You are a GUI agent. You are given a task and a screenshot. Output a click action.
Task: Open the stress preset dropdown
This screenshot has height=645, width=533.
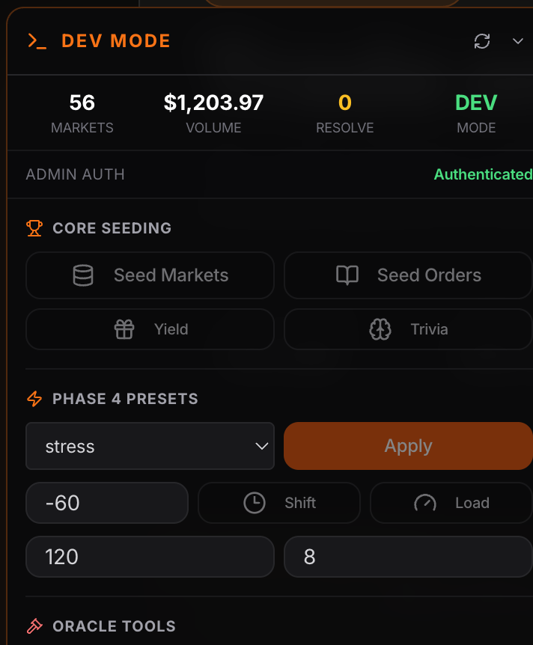point(150,447)
